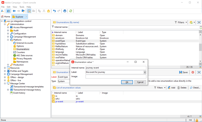Collapse the Administration node

tap(5, 24)
